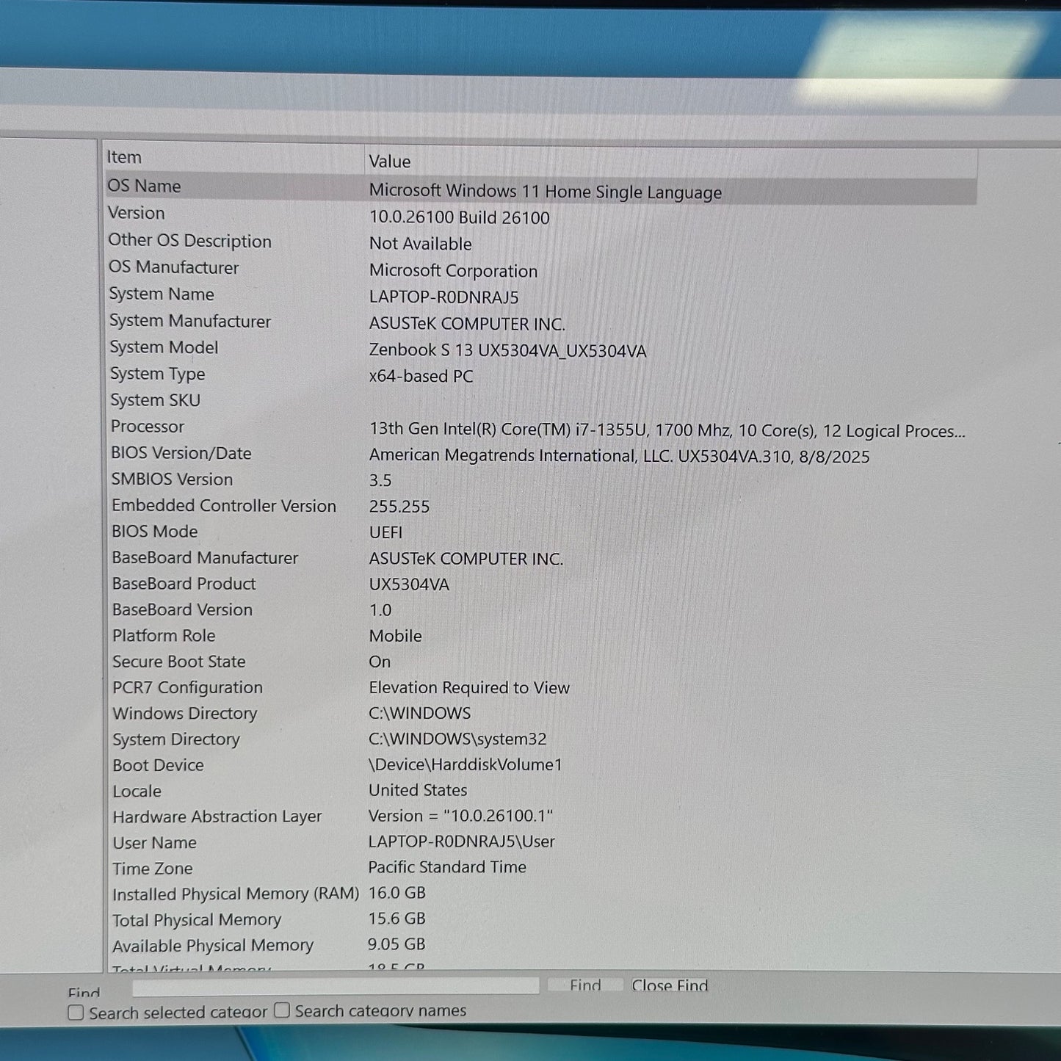Click the Find button
The height and width of the screenshot is (1061, 1061).
(x=584, y=985)
